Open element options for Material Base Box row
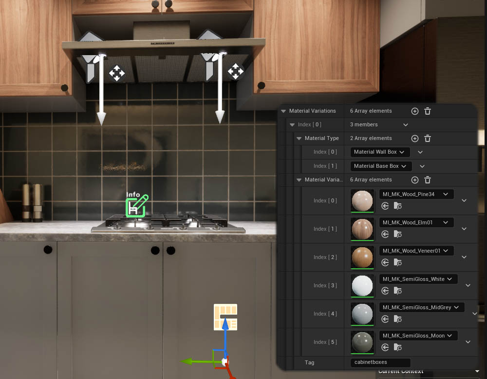 [422, 166]
